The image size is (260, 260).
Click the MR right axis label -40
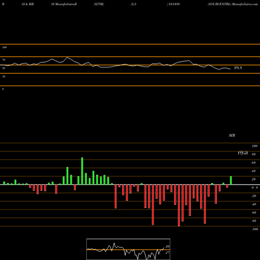[x=254, y=204]
